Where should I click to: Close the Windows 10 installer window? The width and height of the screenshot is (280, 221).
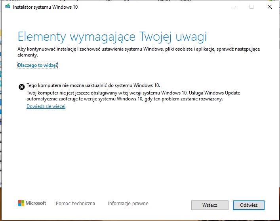point(270,7)
